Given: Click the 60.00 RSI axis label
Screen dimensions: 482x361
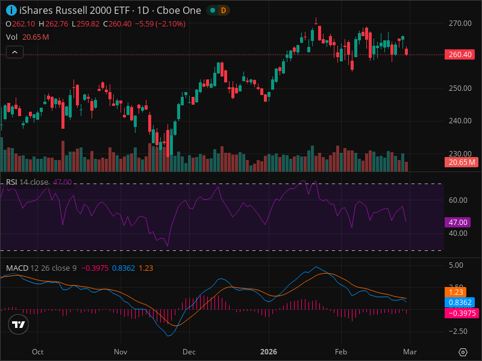Looking at the screenshot, I should 458,200.
